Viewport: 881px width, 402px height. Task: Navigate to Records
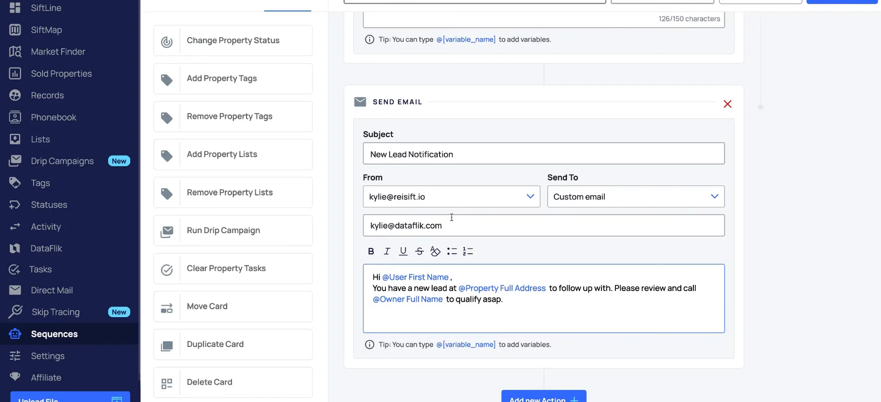[x=47, y=95]
